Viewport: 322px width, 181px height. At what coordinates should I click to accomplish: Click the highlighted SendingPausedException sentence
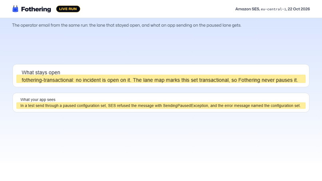point(161,105)
